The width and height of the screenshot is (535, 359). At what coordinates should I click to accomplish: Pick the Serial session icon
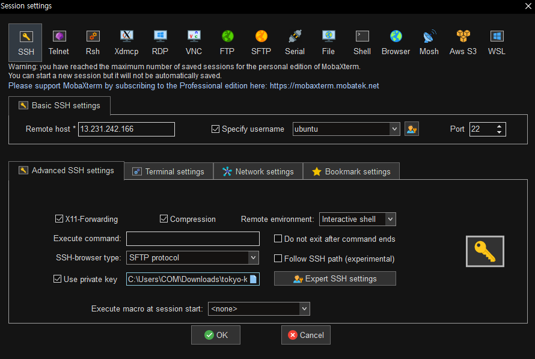pyautogui.click(x=295, y=42)
